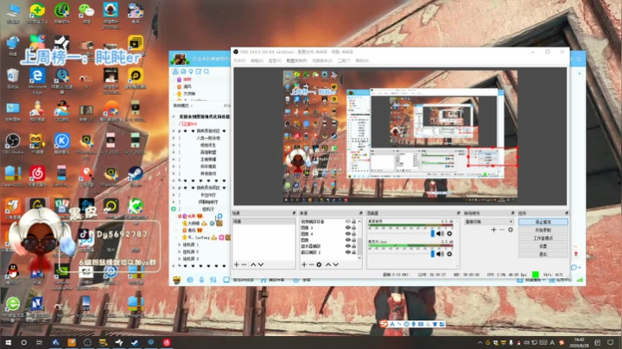Open transition properties gear icon
Viewport: 622px width, 349px height.
[511, 230]
